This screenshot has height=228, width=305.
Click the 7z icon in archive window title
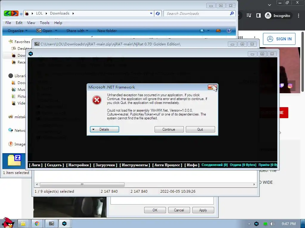point(37,44)
